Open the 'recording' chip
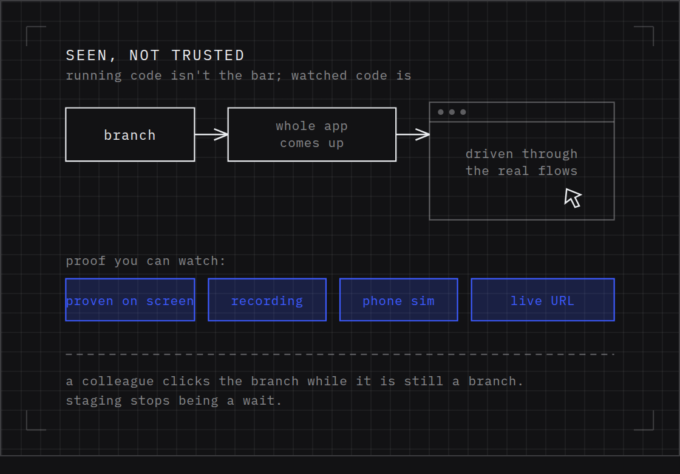The width and height of the screenshot is (680, 474). click(x=267, y=300)
